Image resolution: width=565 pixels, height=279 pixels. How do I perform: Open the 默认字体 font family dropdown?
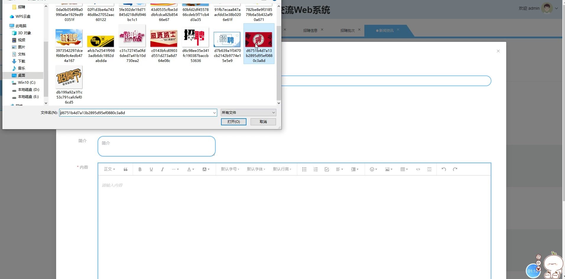(x=256, y=169)
